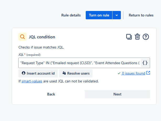Expand the Turn on rule dropdown arrow

[x=117, y=15]
